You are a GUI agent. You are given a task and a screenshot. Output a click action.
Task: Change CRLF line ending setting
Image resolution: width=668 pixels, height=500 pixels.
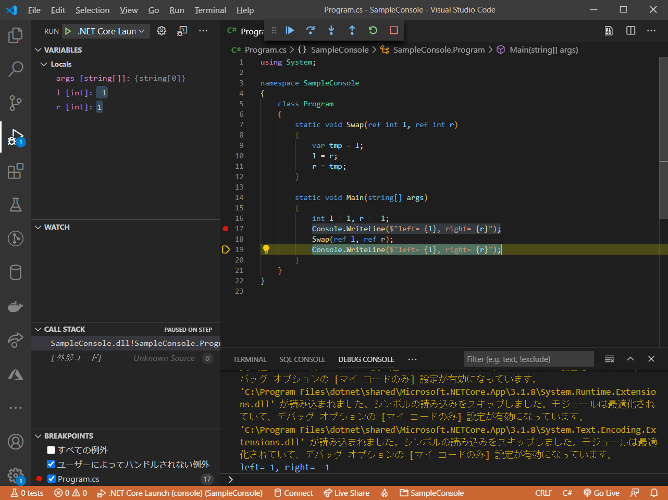tap(543, 493)
